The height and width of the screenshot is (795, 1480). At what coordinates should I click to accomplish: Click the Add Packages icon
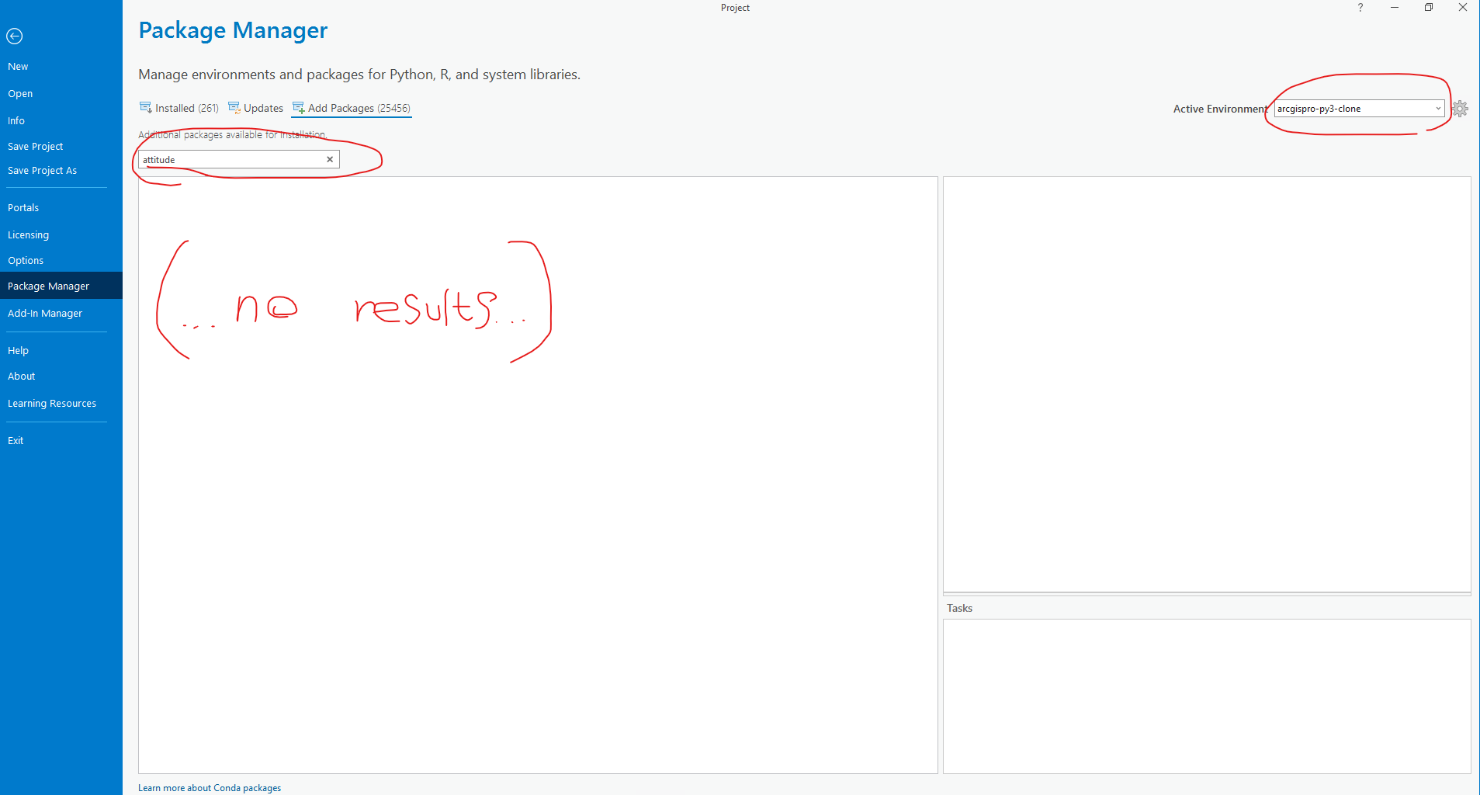pyautogui.click(x=298, y=108)
